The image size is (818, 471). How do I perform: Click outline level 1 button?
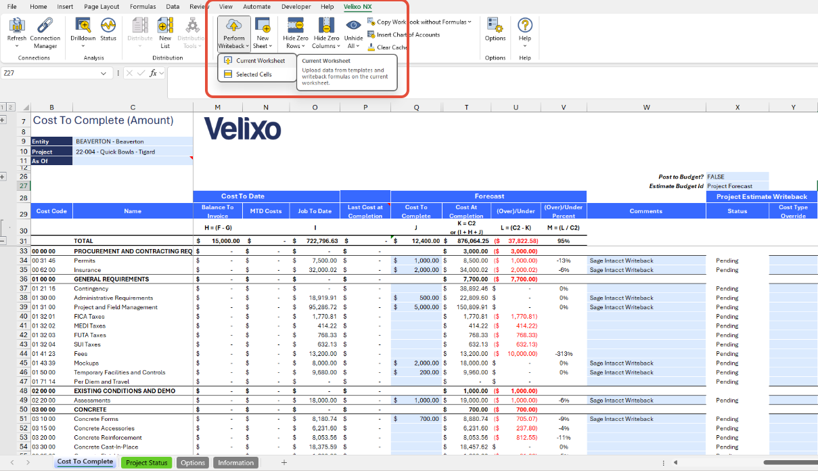pyautogui.click(x=3, y=107)
